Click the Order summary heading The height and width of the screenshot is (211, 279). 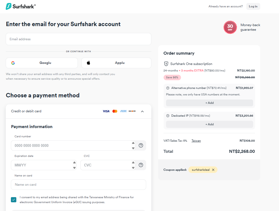coord(179,53)
